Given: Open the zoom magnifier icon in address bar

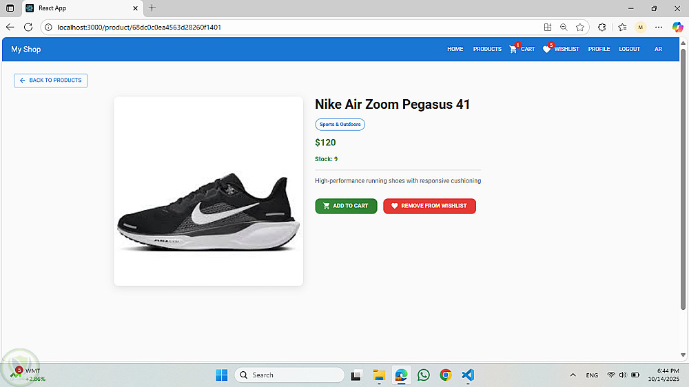Looking at the screenshot, I should (564, 28).
